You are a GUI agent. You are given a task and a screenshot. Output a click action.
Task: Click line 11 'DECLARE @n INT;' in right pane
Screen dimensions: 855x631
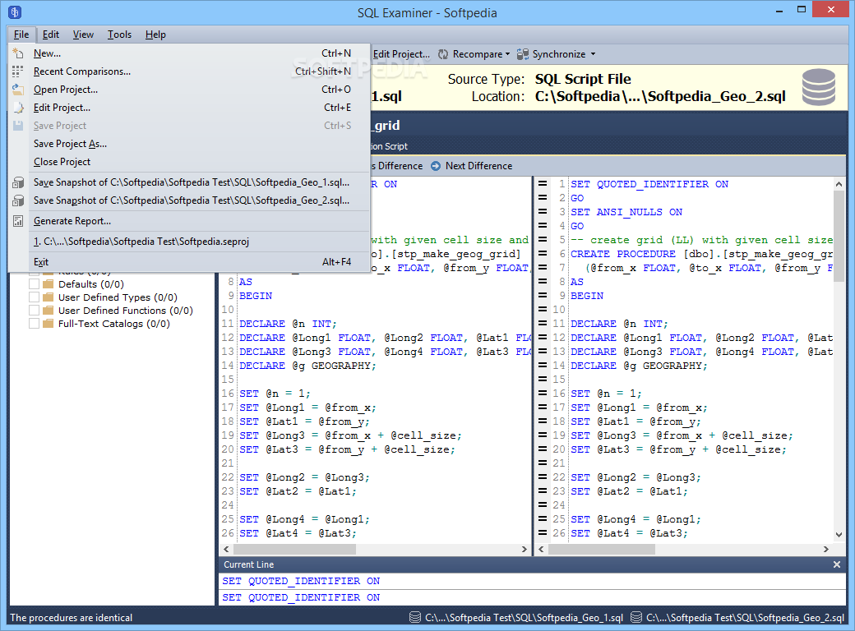[x=619, y=324]
